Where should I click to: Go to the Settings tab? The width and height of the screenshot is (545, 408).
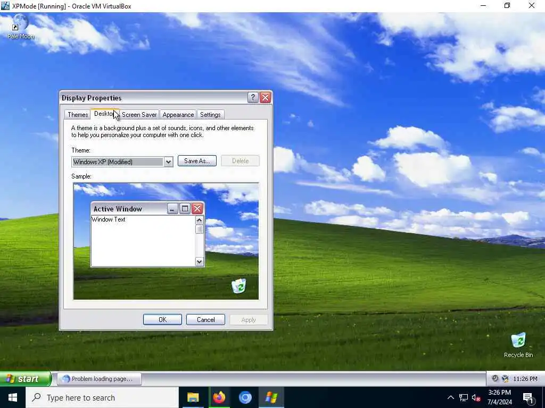click(x=210, y=115)
